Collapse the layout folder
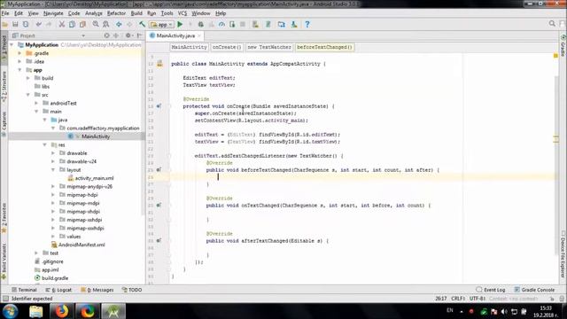Image resolution: width=567 pixels, height=319 pixels. pyautogui.click(x=53, y=169)
